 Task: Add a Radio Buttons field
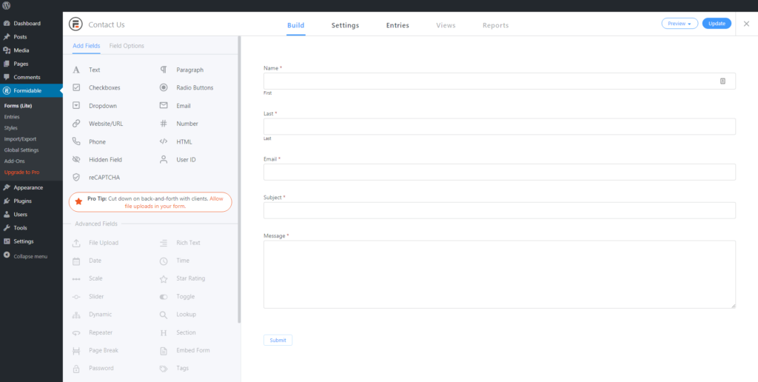click(x=195, y=88)
